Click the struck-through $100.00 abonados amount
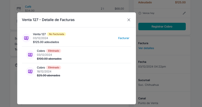Image resolution: width=202 pixels, height=107 pixels. 49,59
